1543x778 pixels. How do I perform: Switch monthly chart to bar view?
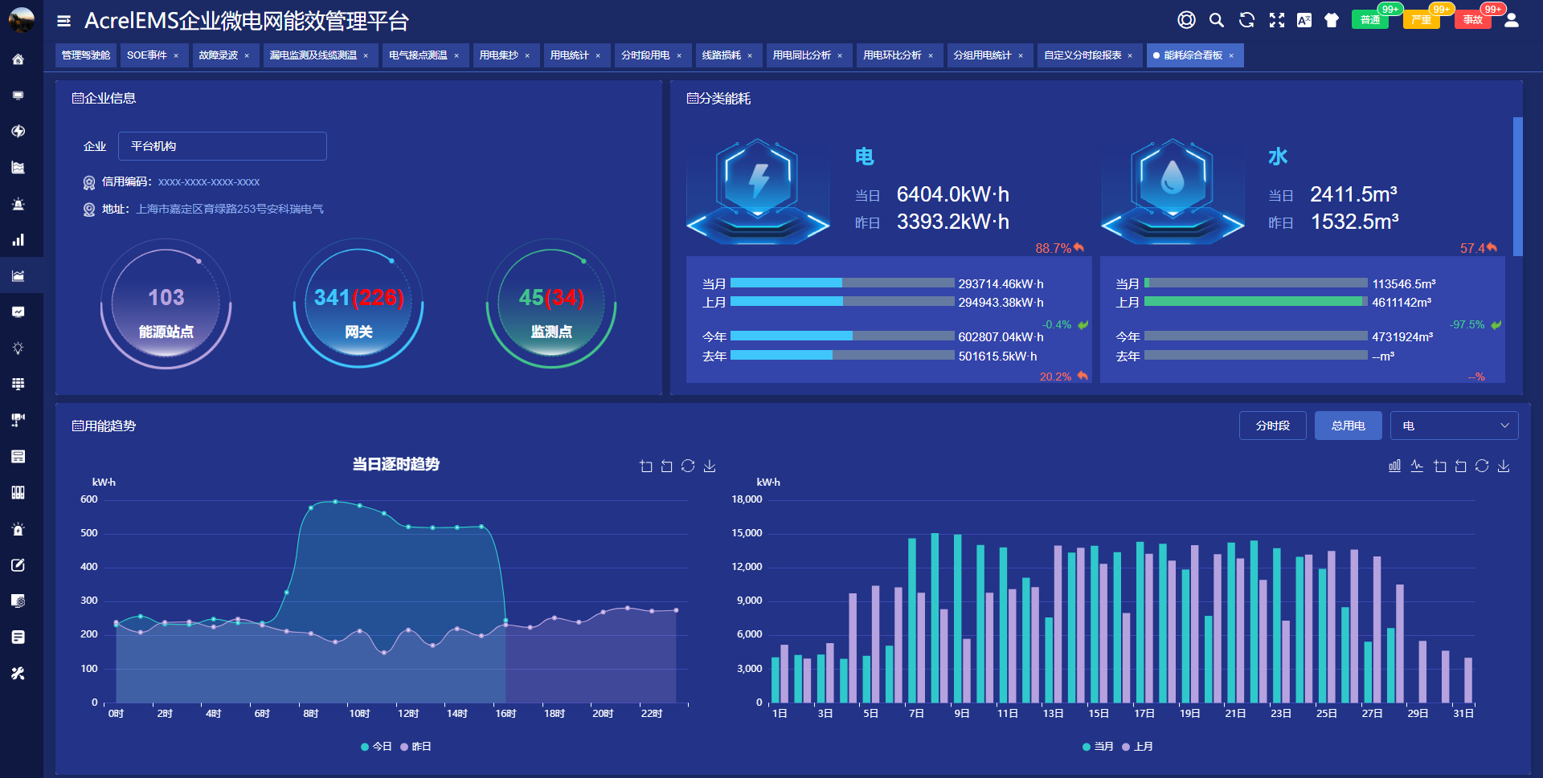point(1394,466)
